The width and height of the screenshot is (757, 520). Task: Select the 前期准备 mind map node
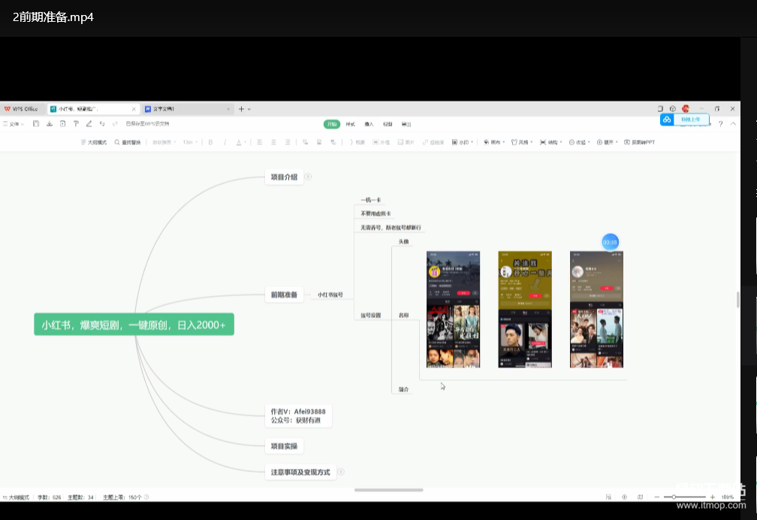[284, 295]
